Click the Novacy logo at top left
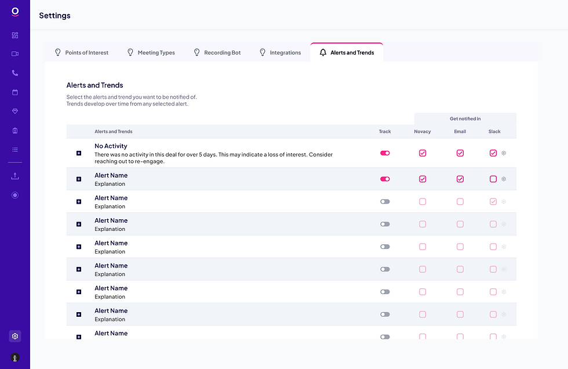This screenshot has height=369, width=568. coord(15,12)
